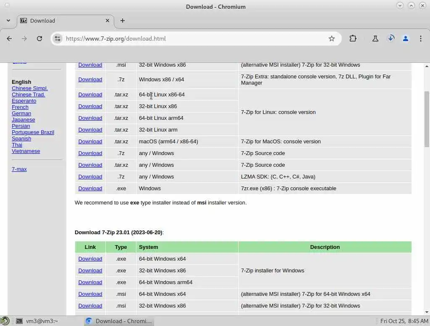Open the Extensions puzzle icon
Viewport: 430px width, 326px height.
point(353,39)
